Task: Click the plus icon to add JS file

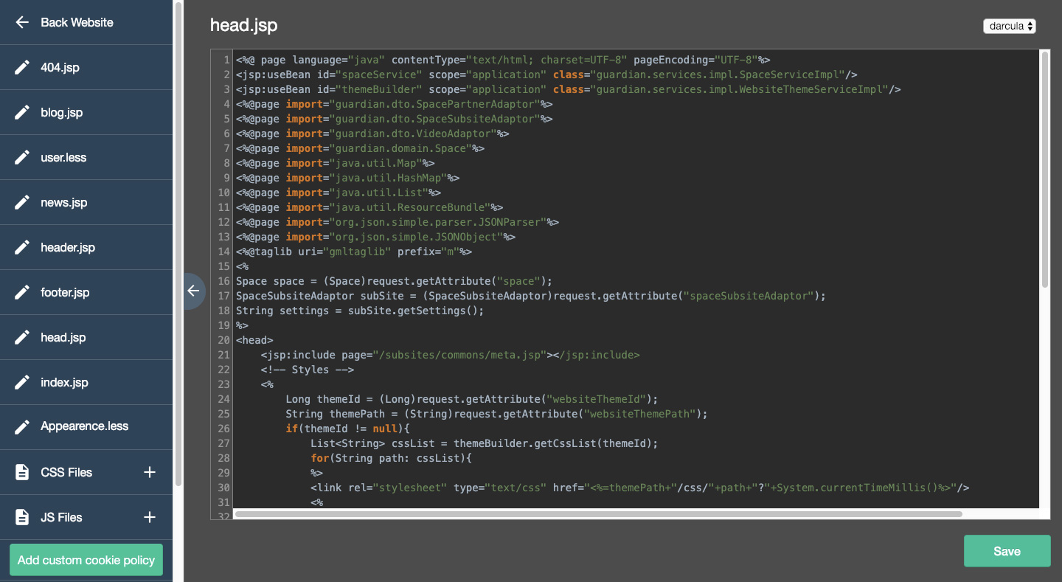Action: click(x=150, y=517)
